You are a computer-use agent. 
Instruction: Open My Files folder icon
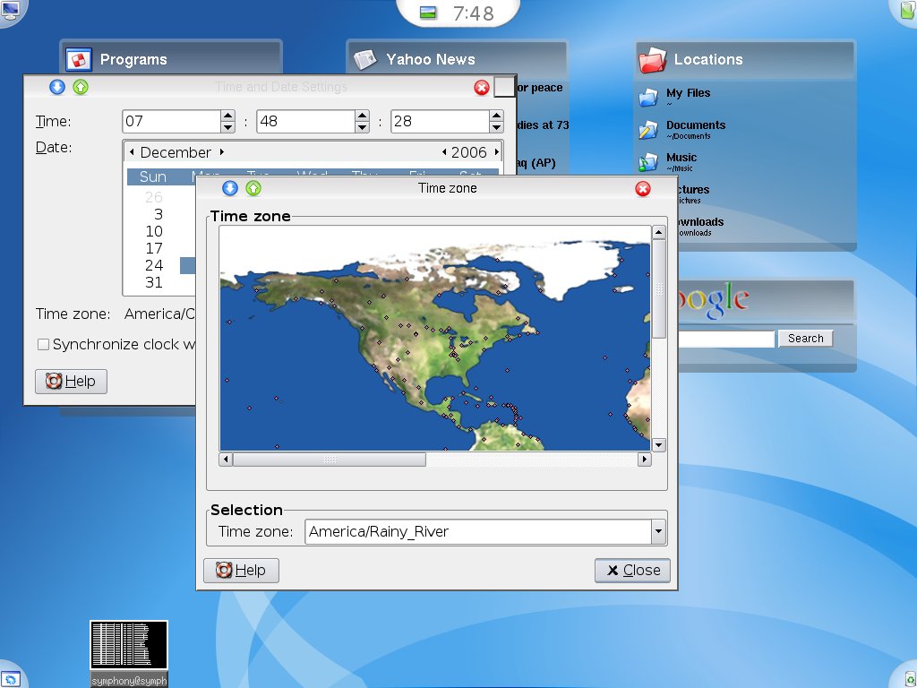click(x=648, y=97)
